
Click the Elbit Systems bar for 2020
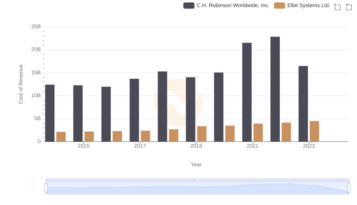coord(230,133)
